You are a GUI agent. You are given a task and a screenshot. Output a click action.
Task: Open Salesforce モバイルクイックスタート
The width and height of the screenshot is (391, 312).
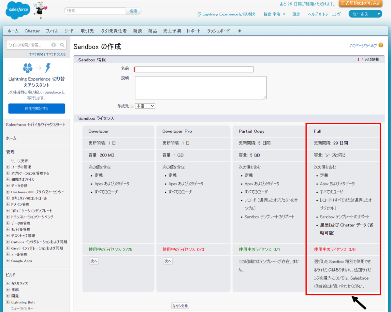pyautogui.click(x=36, y=125)
